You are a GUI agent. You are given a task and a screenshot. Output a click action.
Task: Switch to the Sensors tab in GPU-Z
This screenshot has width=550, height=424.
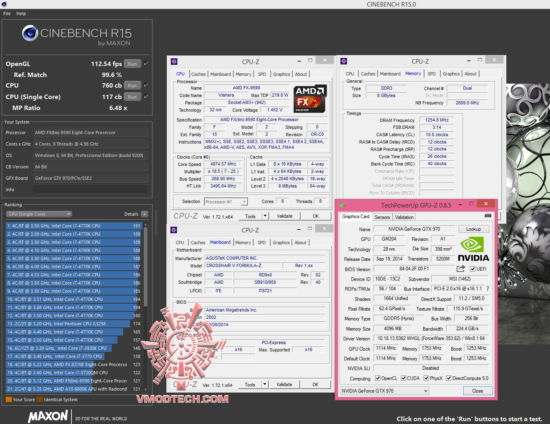382,217
